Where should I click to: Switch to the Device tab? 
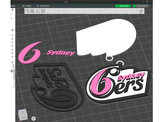[x=13, y=6]
